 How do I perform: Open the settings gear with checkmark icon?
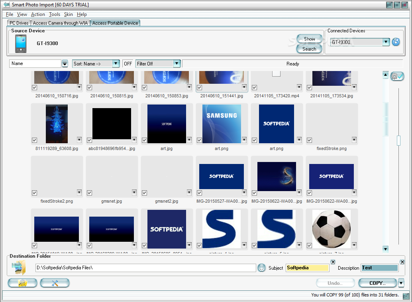coord(397,76)
